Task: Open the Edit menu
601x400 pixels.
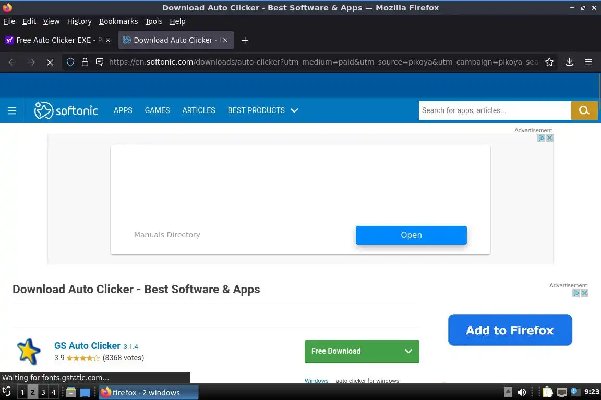Action: pyautogui.click(x=29, y=21)
